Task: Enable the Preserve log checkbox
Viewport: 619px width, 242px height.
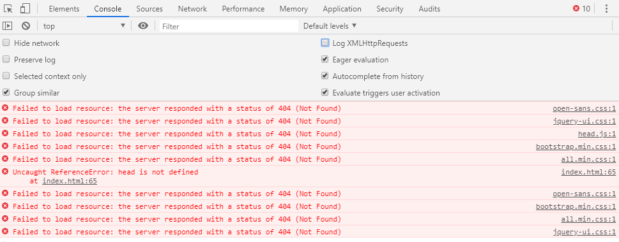Action: (6, 59)
